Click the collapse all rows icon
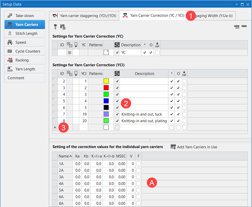This screenshot has height=207, width=252. [x=244, y=27]
